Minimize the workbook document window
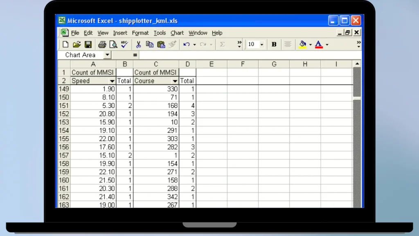The width and height of the screenshot is (419, 236). (x=339, y=33)
